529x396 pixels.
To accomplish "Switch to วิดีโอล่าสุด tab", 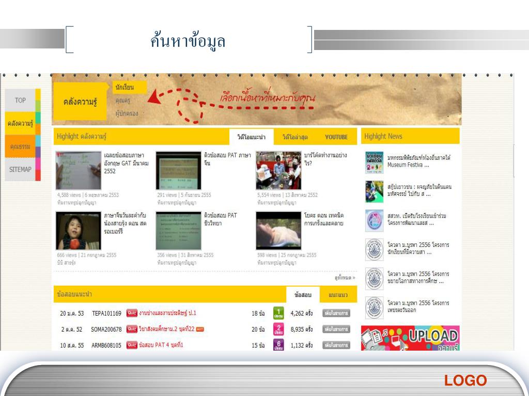I will tap(295, 137).
